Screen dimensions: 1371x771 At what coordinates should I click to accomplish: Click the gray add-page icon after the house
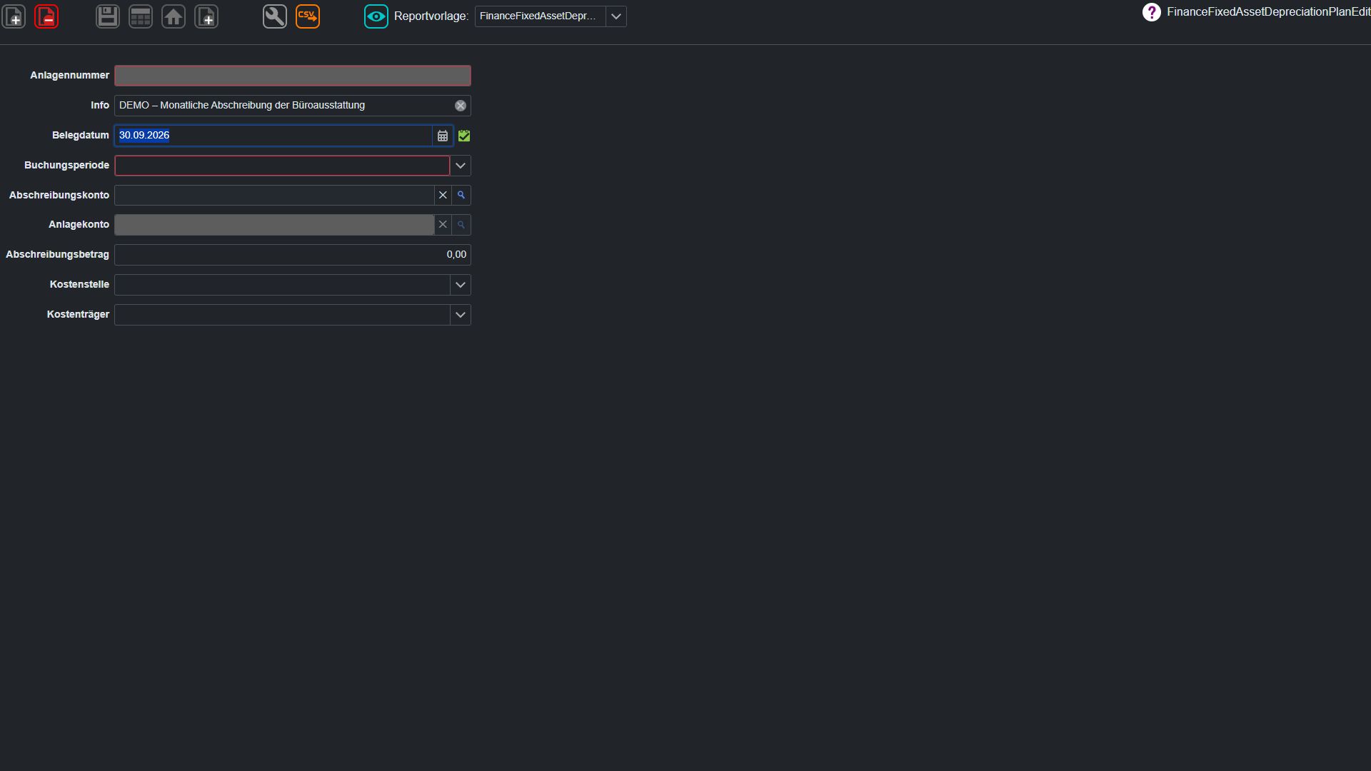tap(206, 16)
